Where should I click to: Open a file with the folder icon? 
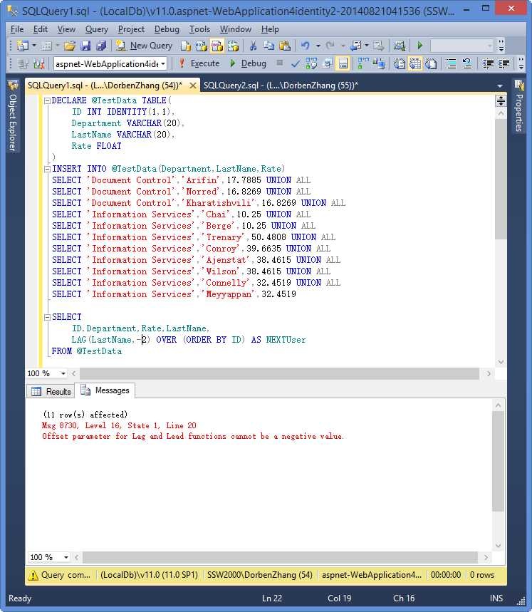(70, 46)
